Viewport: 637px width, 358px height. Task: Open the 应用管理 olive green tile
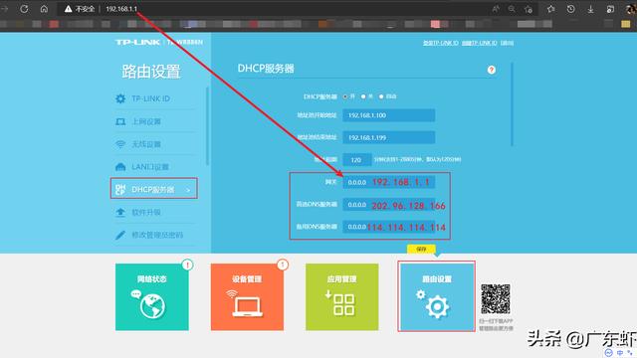pos(342,296)
